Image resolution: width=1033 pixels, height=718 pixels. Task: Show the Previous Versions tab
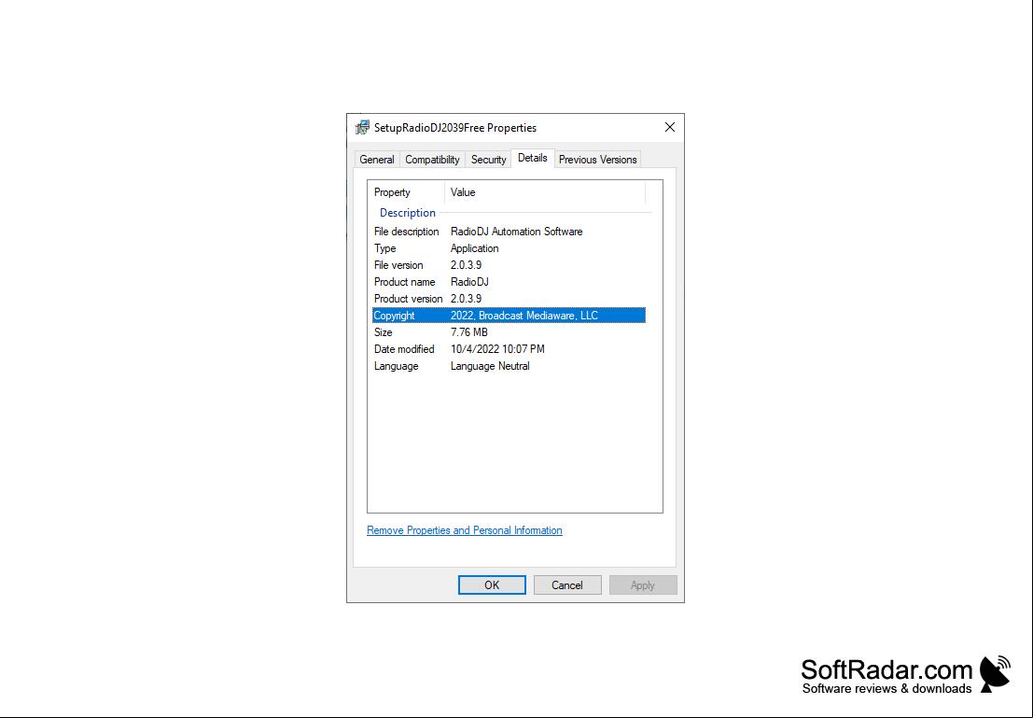point(597,160)
